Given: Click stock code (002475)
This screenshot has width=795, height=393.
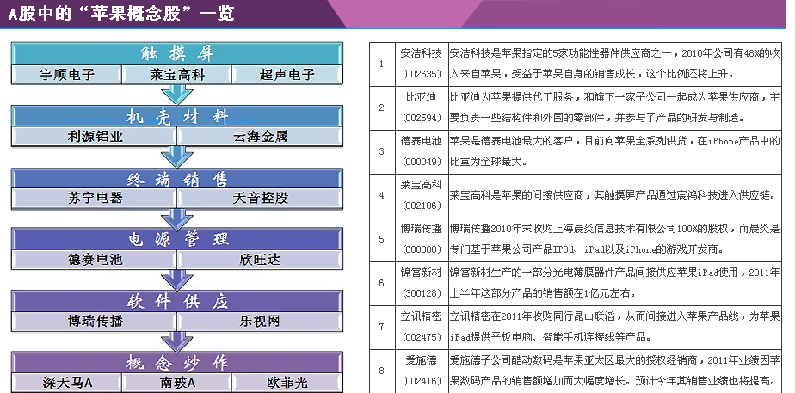Looking at the screenshot, I should point(422,337).
